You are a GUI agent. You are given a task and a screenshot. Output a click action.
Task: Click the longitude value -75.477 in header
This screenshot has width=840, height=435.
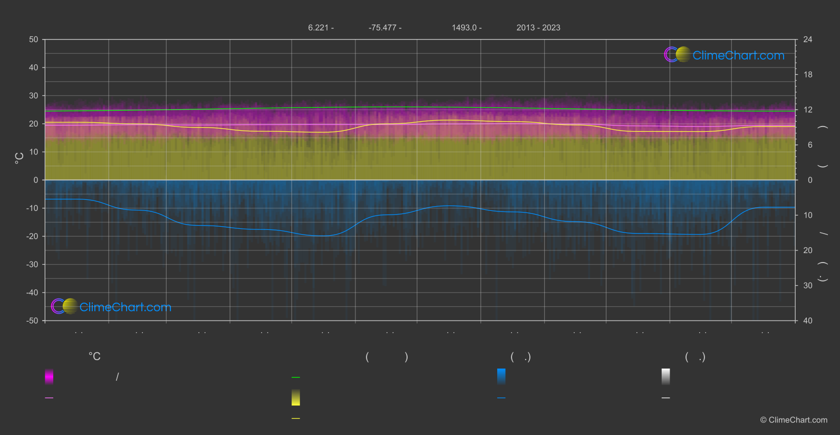tap(382, 27)
